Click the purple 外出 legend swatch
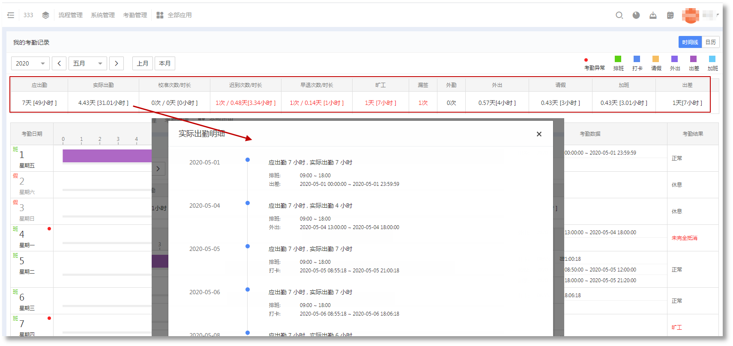Image resolution: width=733 pixels, height=346 pixels. click(674, 59)
